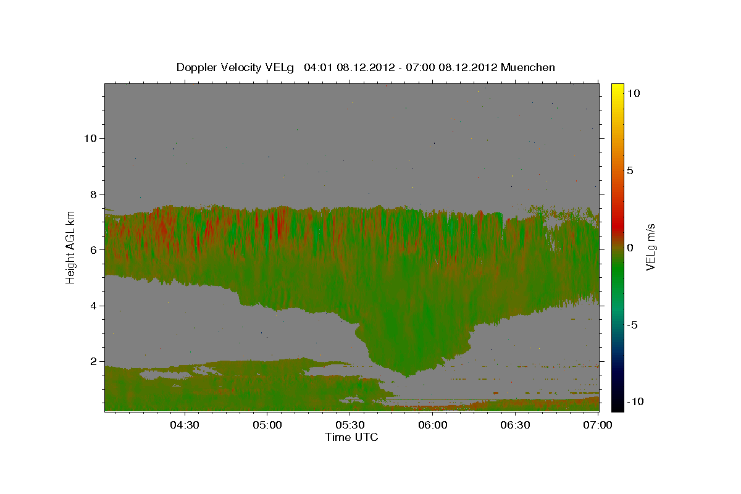Click the colorbar value 0 label
Image resolution: width=741 pixels, height=494 pixels.
click(630, 247)
